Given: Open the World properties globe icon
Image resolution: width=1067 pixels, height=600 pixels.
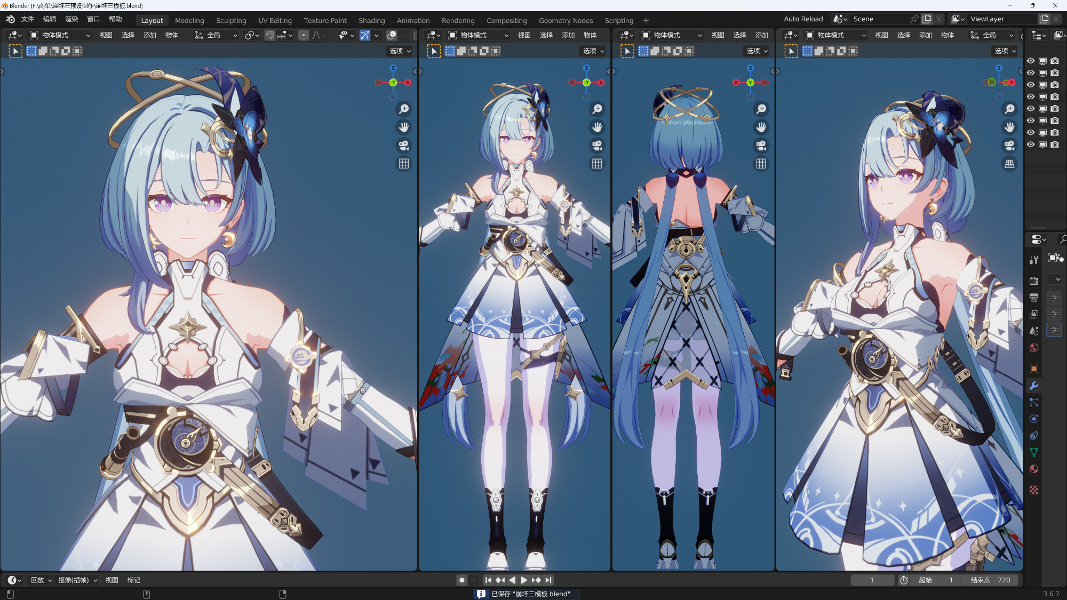Looking at the screenshot, I should [1034, 348].
